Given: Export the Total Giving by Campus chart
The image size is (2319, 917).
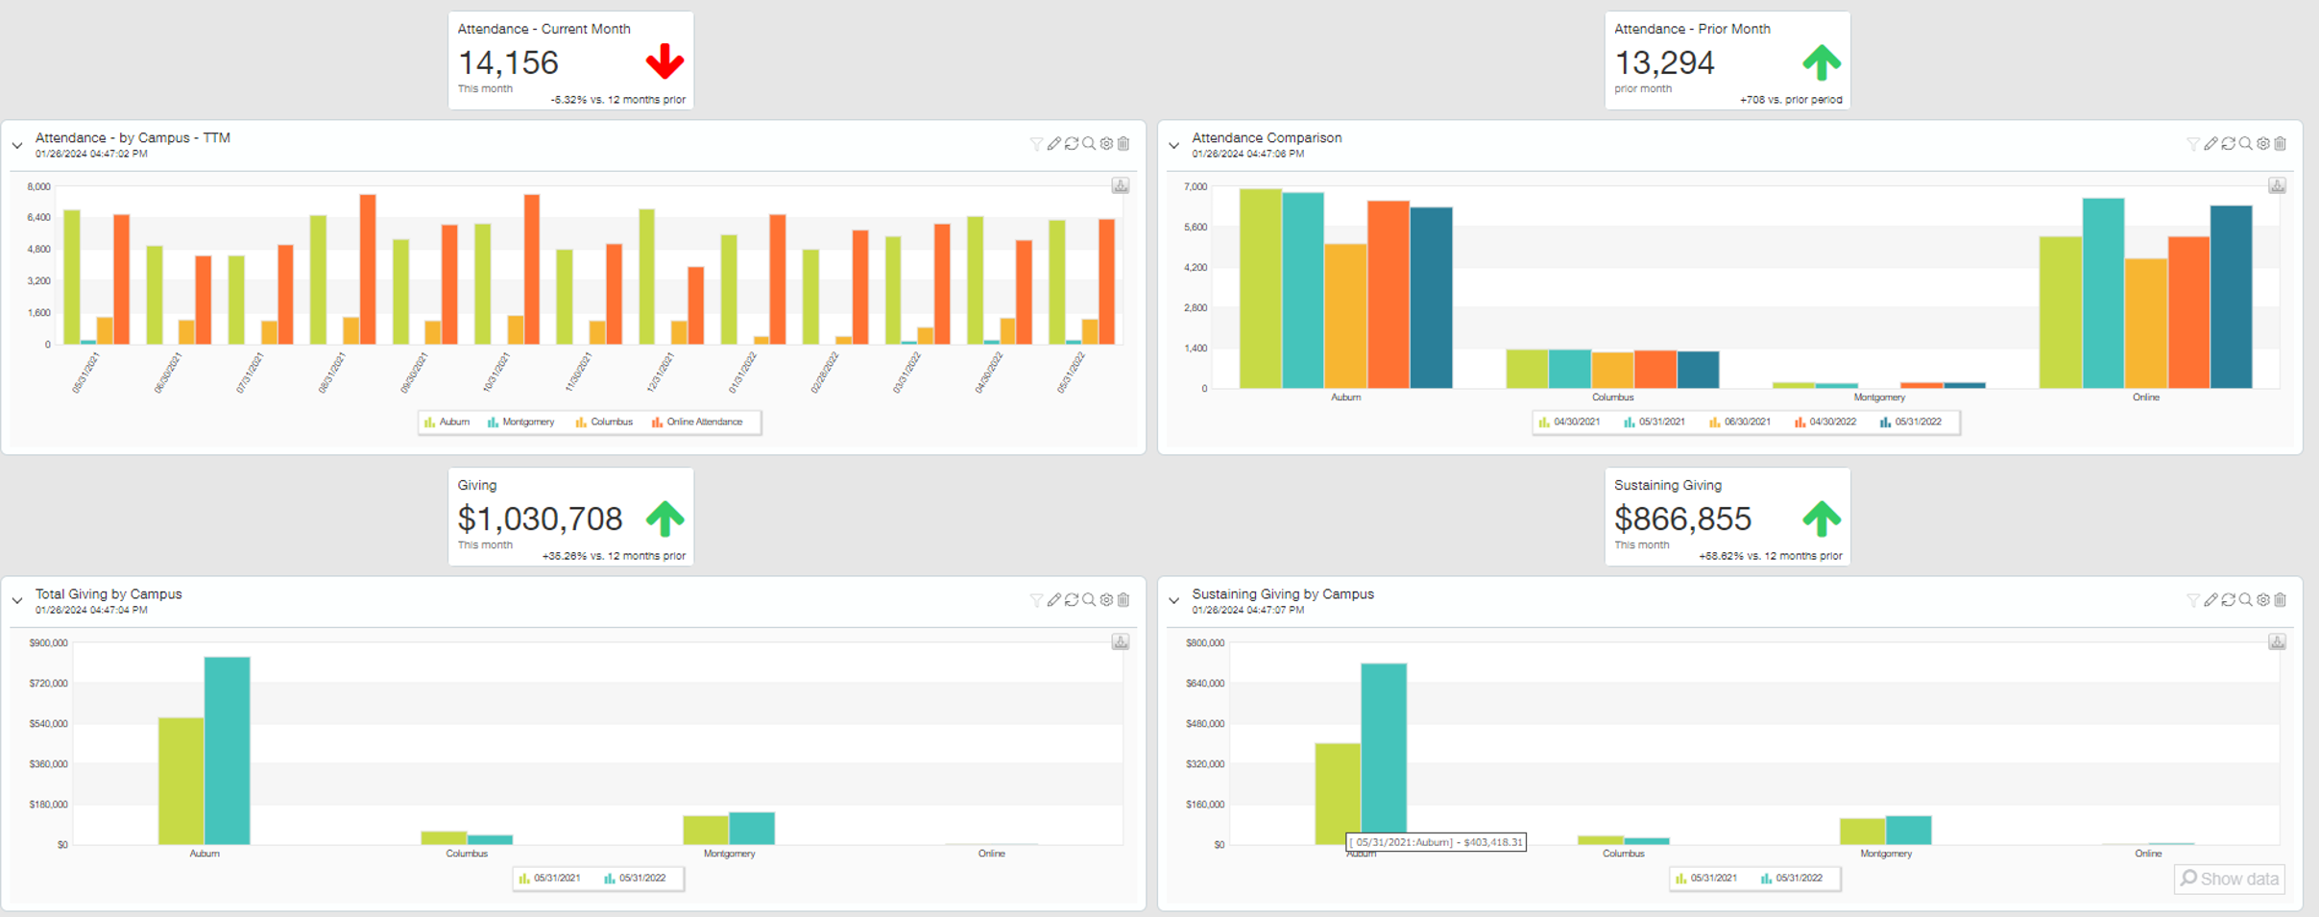Looking at the screenshot, I should (x=1121, y=641).
